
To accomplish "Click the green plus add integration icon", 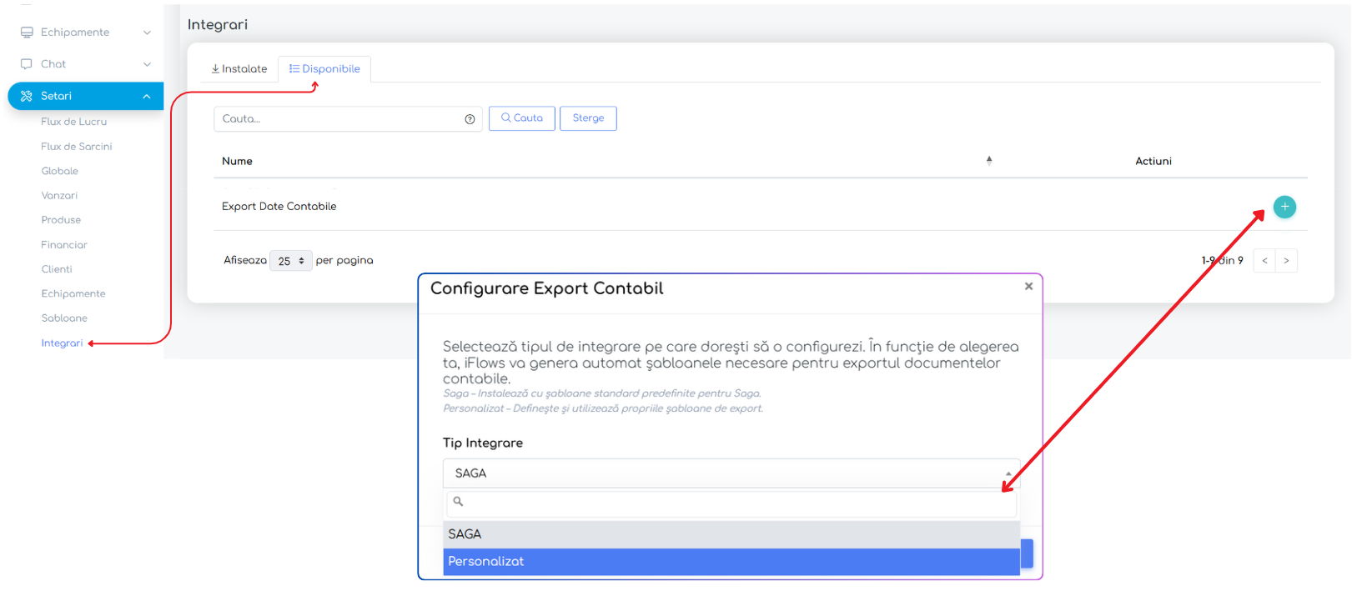I will [x=1284, y=207].
